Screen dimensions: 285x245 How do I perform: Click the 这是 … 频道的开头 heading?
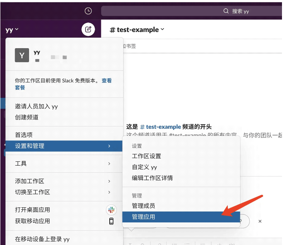[x=169, y=127]
